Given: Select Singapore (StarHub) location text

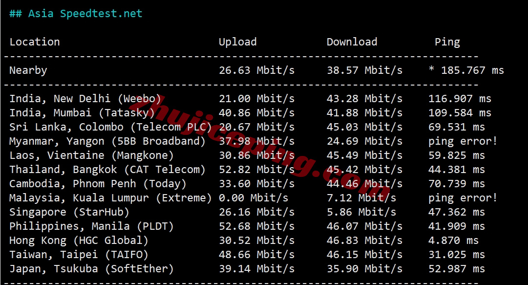Looking at the screenshot, I should tap(69, 212).
